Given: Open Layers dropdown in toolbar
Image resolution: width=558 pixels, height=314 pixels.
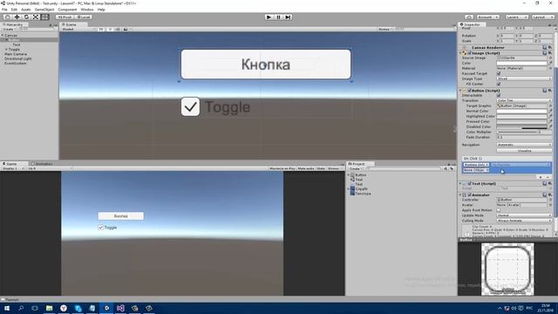Looking at the screenshot, I should click(x=517, y=17).
